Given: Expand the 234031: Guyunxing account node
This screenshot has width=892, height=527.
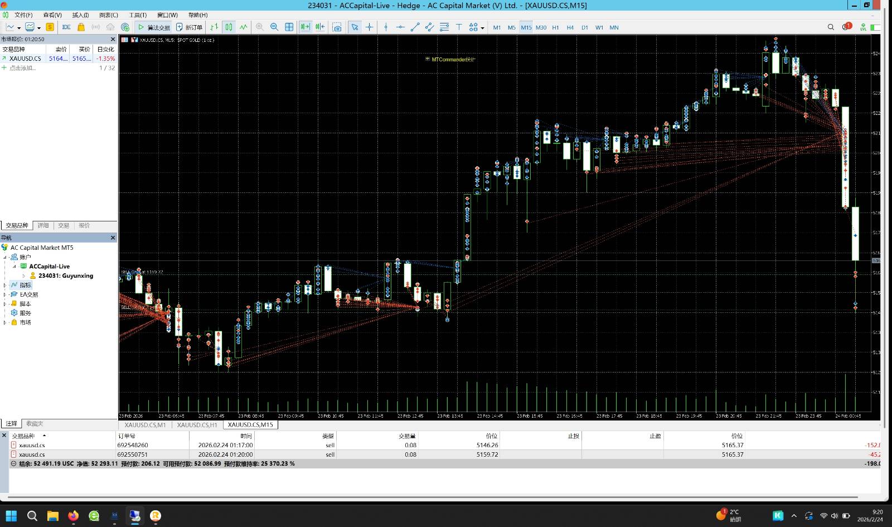Looking at the screenshot, I should (24, 275).
